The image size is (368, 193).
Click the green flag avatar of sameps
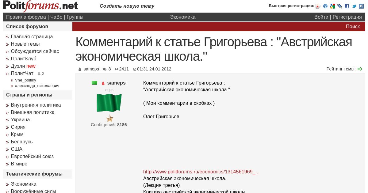click(109, 103)
